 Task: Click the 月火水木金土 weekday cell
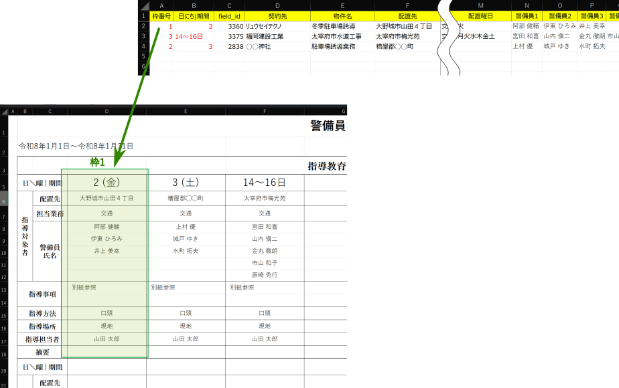pos(476,36)
